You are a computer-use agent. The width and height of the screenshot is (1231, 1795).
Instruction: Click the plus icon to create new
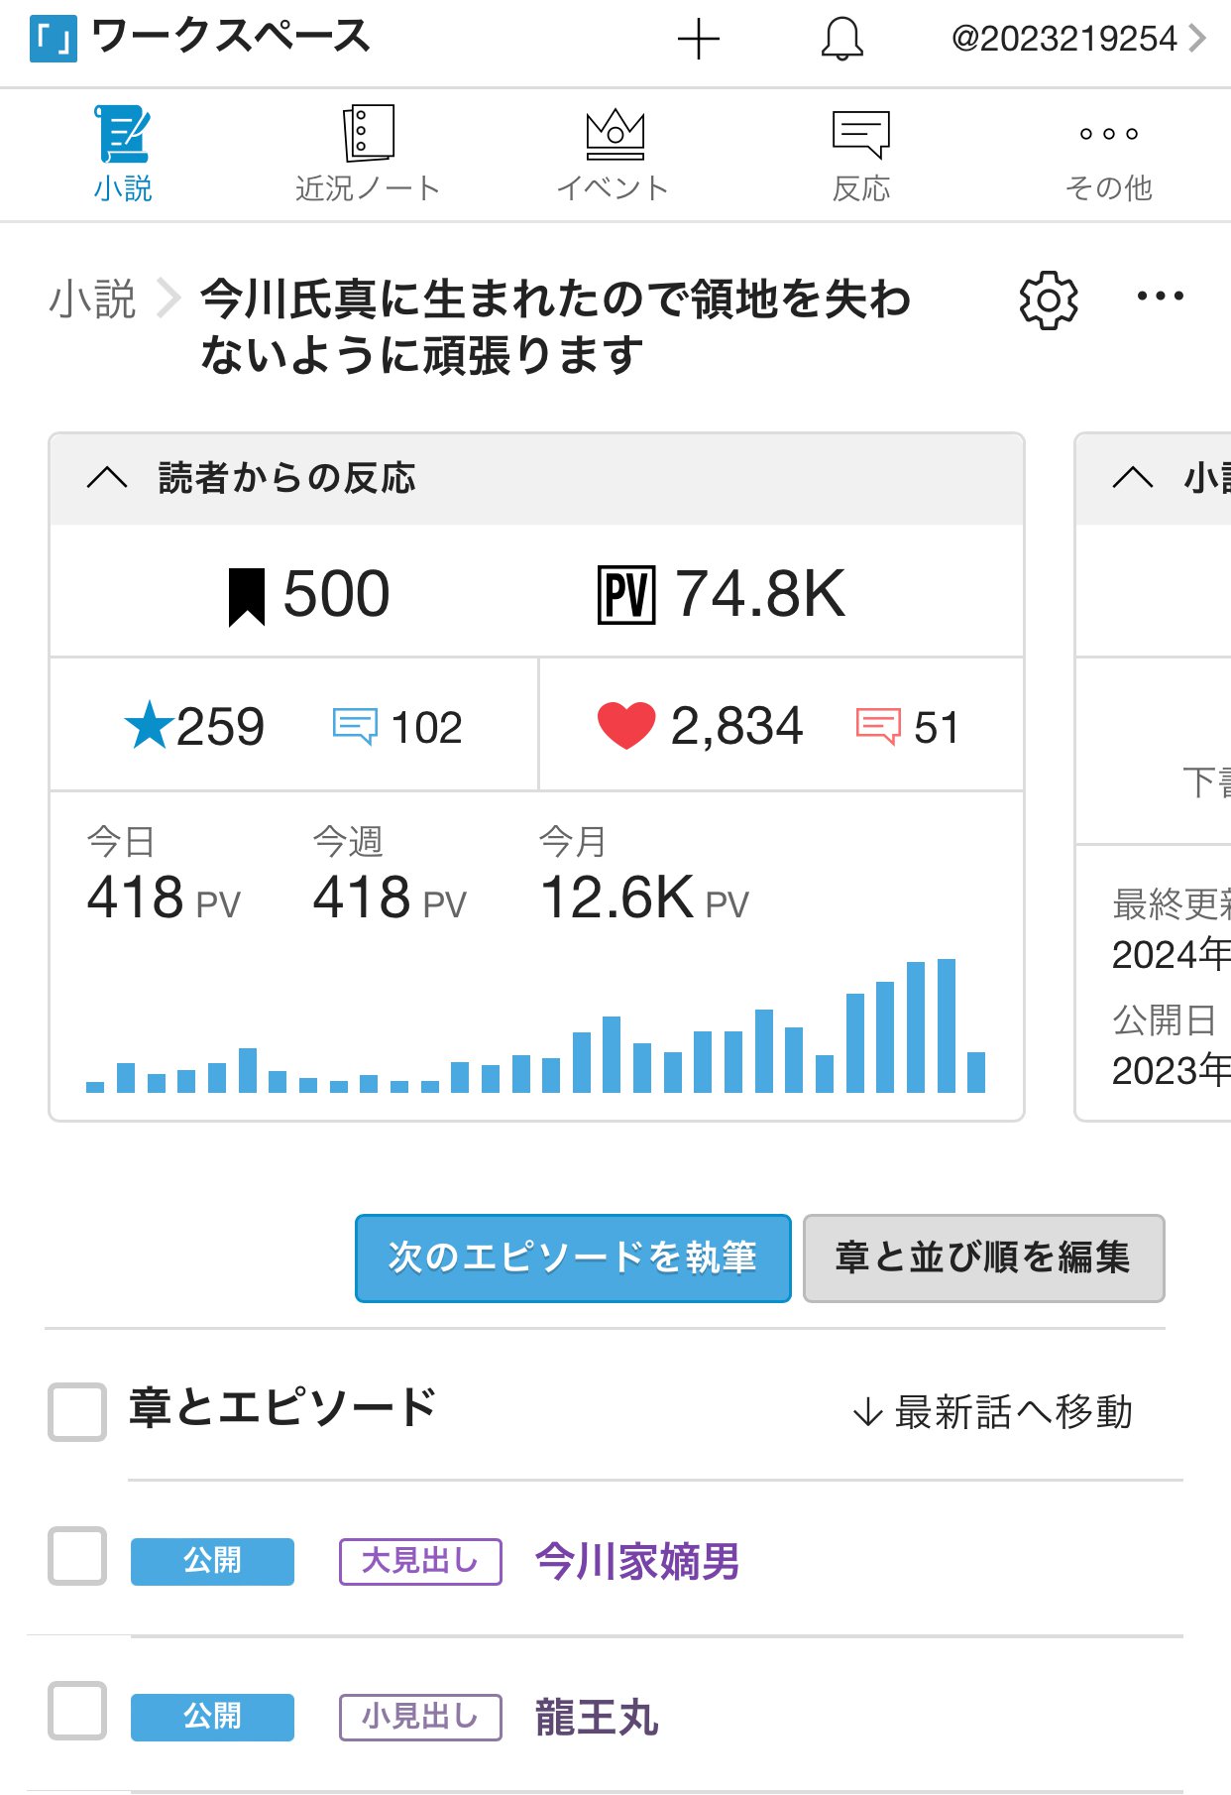[698, 40]
